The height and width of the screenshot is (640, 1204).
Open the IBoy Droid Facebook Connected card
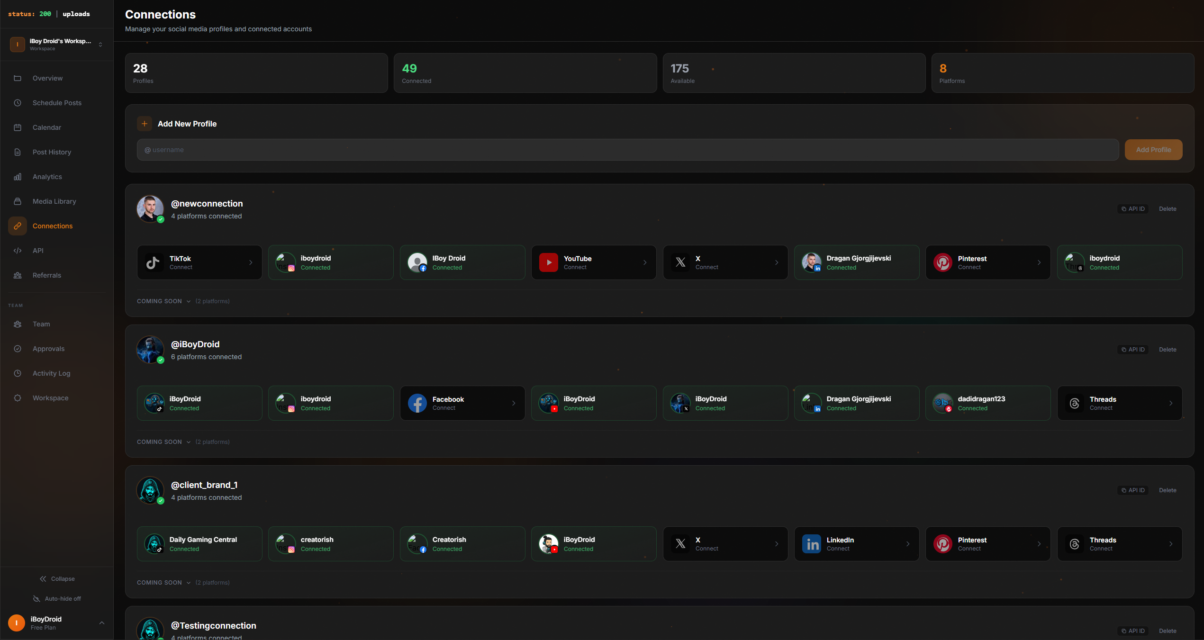click(x=462, y=262)
